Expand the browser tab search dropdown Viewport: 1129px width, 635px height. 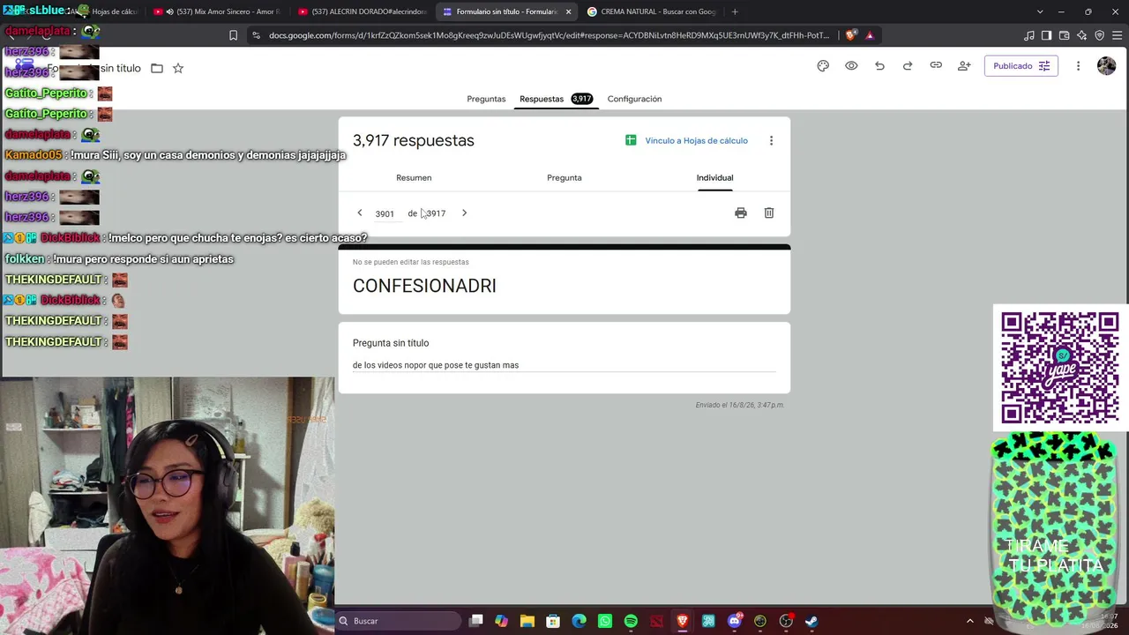tap(1040, 11)
